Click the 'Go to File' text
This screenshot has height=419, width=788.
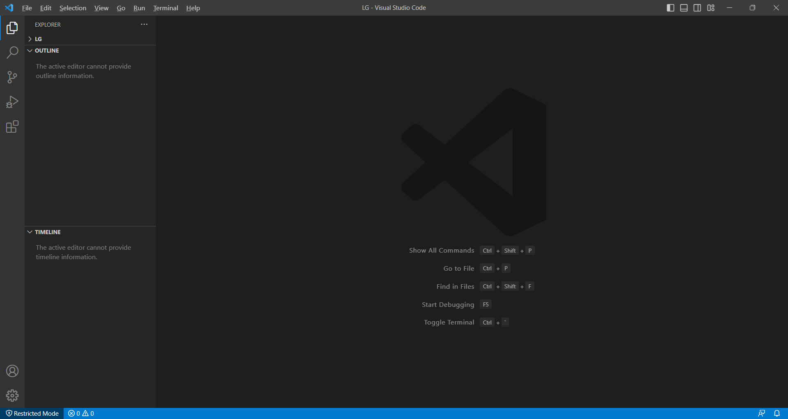459,269
